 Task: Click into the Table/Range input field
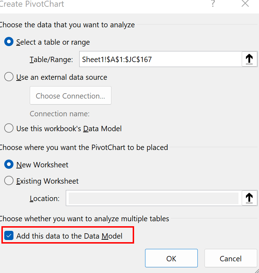click(159, 59)
